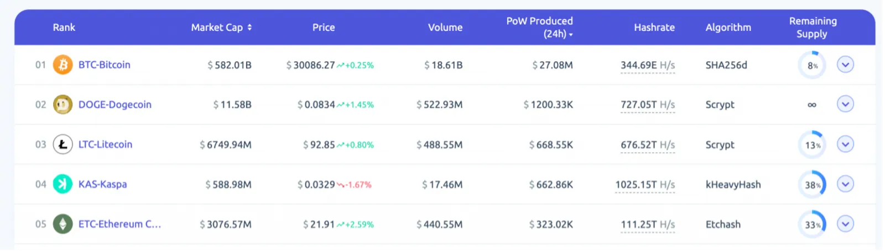Viewport: 885px width, 252px height.
Task: Click Dogecoin's infinity remaining supply symbol
Action: coord(812,105)
